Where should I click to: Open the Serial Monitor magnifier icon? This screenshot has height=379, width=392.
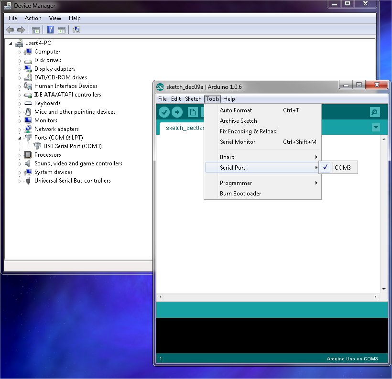[x=375, y=112]
